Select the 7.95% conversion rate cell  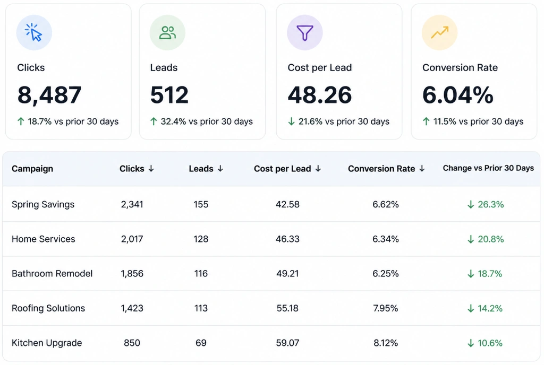[x=386, y=308]
